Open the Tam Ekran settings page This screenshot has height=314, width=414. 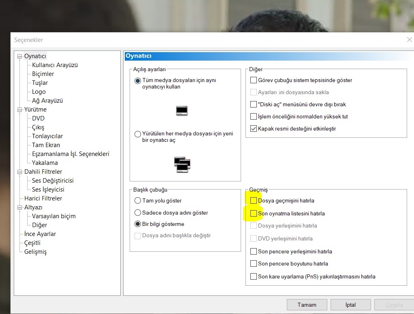[x=46, y=145]
